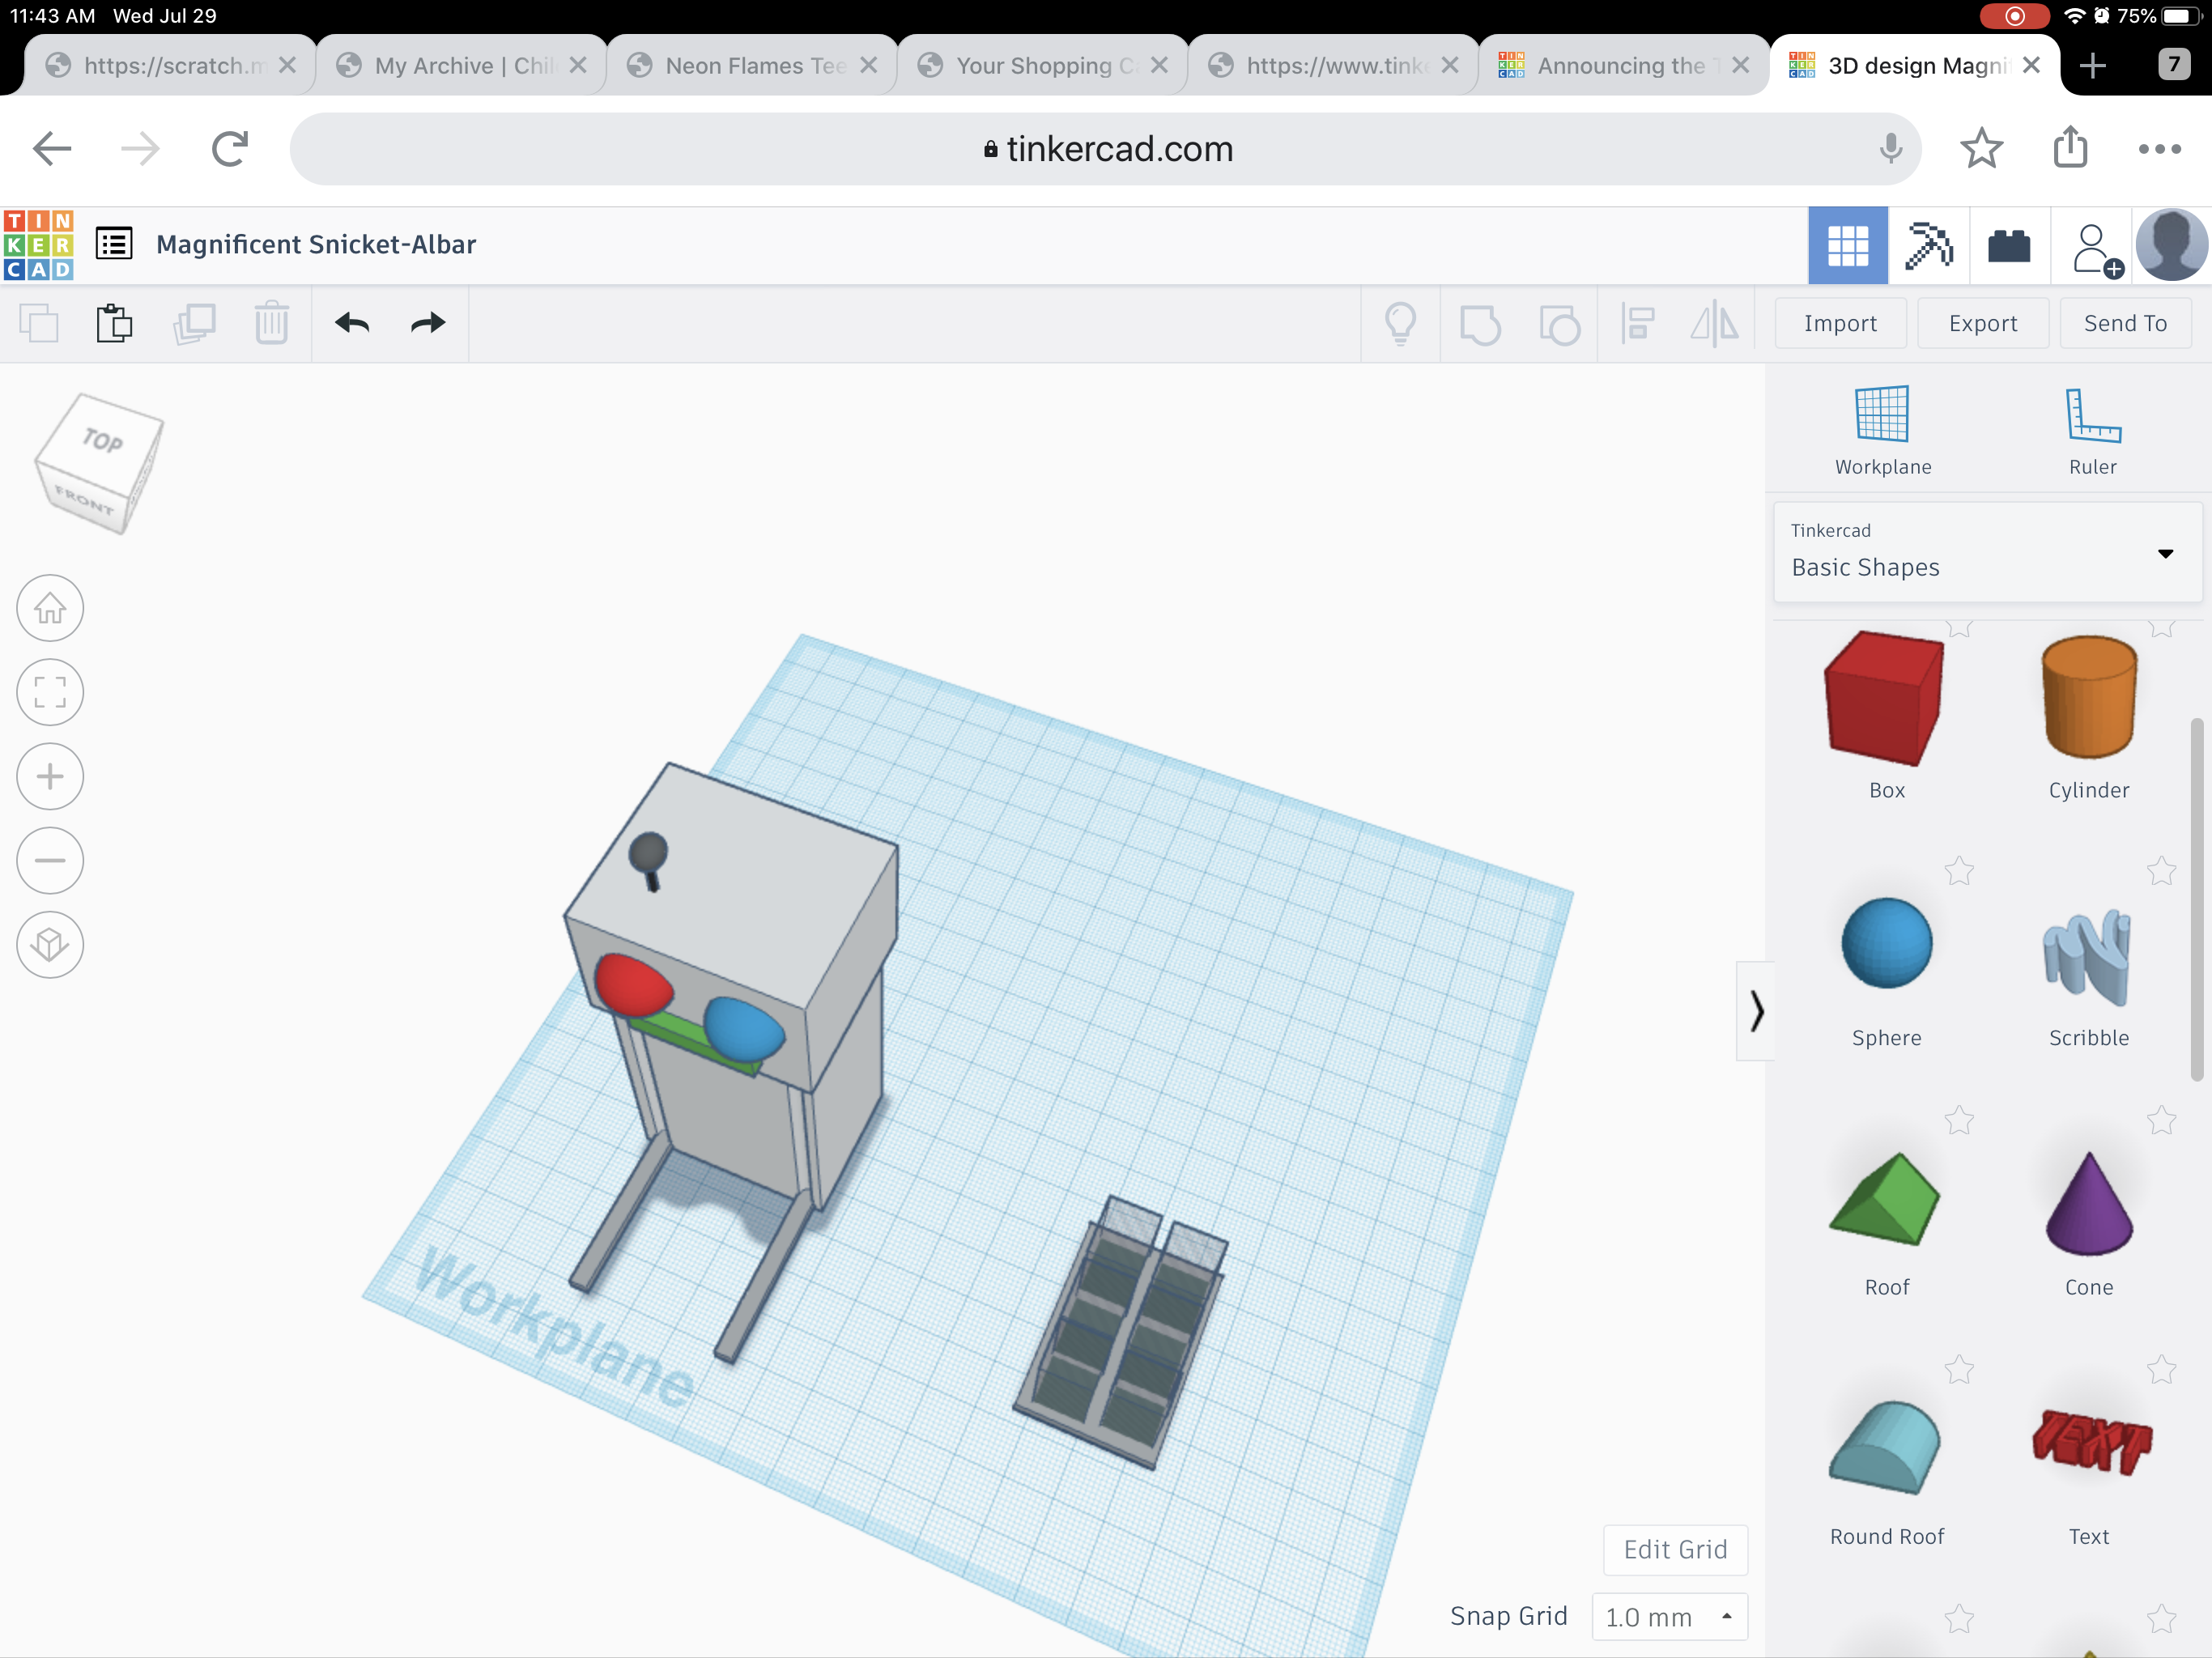Select the Ruler tool
The height and width of the screenshot is (1658, 2212).
click(x=2092, y=431)
